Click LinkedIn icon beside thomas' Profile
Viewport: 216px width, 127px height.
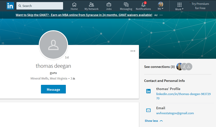pos(148,91)
